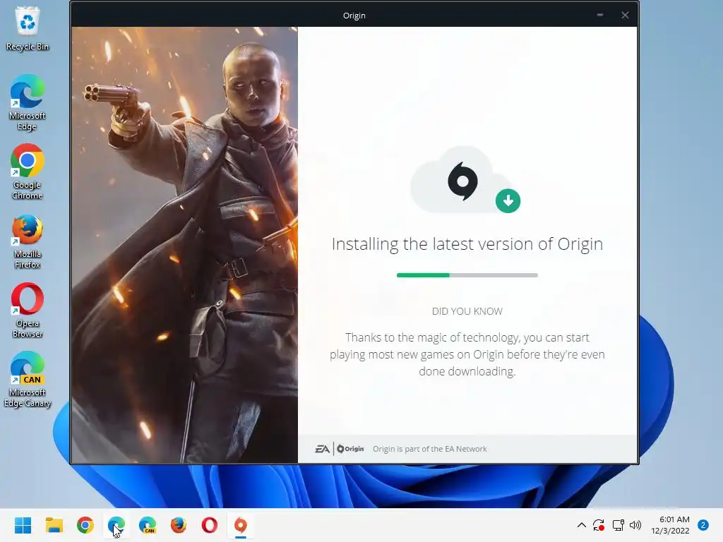Open the volume speaker tray icon
Screen dimensions: 723x542
point(635,525)
